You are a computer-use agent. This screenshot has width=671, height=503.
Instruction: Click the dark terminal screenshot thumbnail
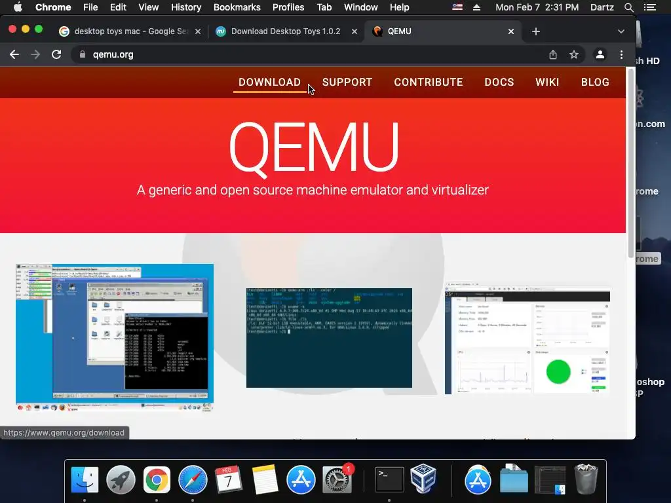(329, 338)
